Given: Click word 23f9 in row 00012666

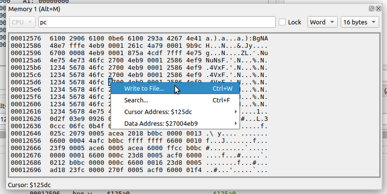Looking at the screenshot, I should (57, 148).
